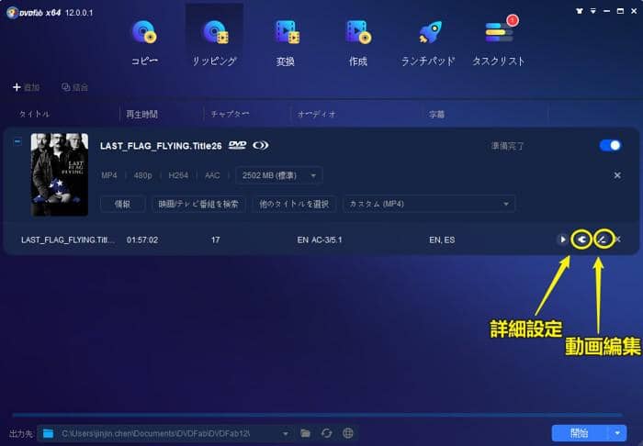This screenshot has width=643, height=446.
Task: Click the Add (追加) plus button
Action: pos(26,87)
